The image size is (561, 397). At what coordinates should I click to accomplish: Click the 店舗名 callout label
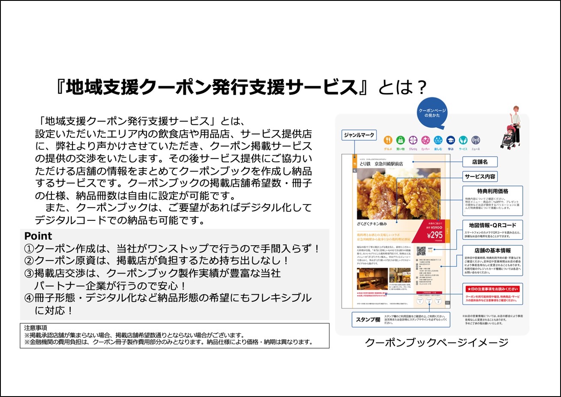480,162
